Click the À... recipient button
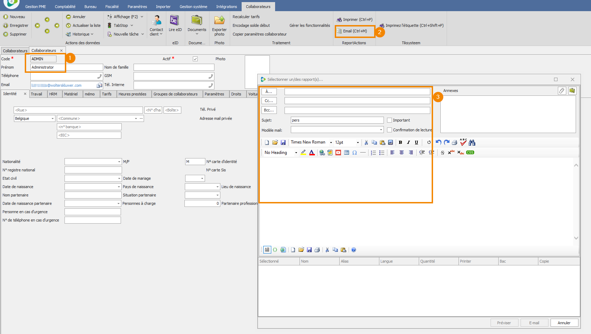The image size is (591, 334). click(269, 92)
